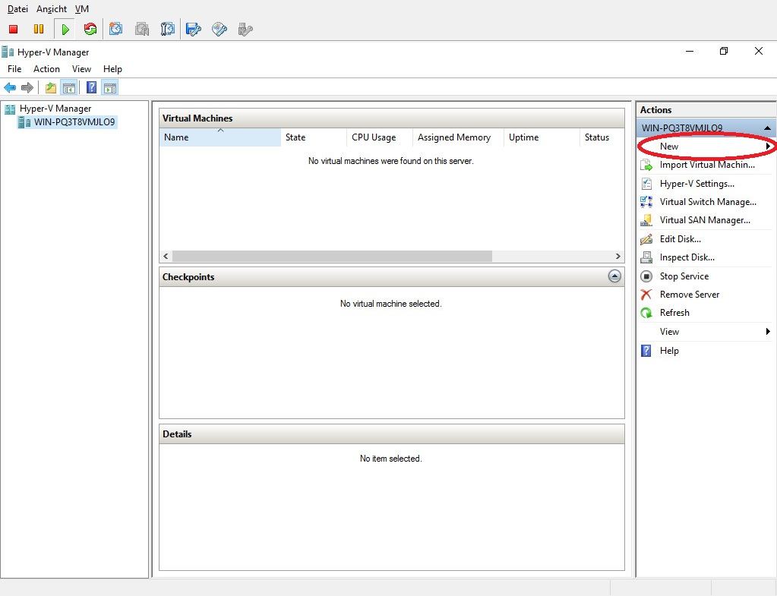Collapse the WIN-PQ3T8VMJLO9 actions section arrow
The width and height of the screenshot is (777, 596).
pyautogui.click(x=767, y=128)
